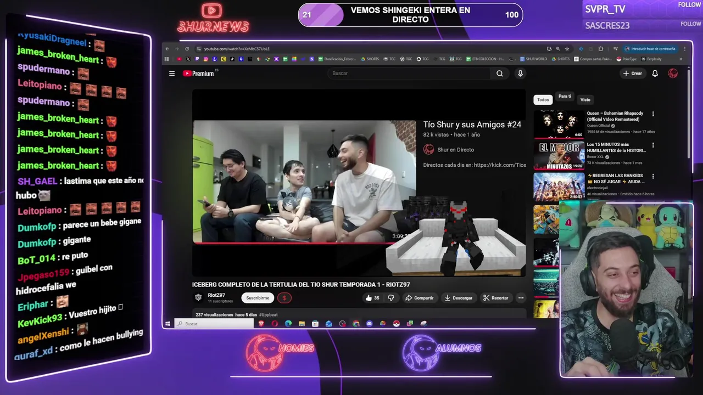Open Brave browser from taskbar
Image resolution: width=703 pixels, height=395 pixels.
click(261, 324)
